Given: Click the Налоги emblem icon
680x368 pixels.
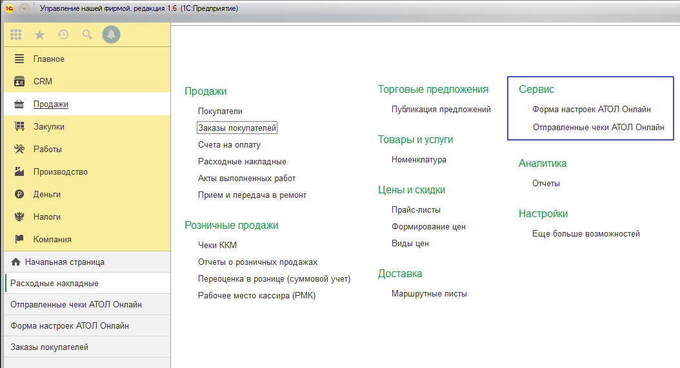Looking at the screenshot, I should [x=19, y=217].
